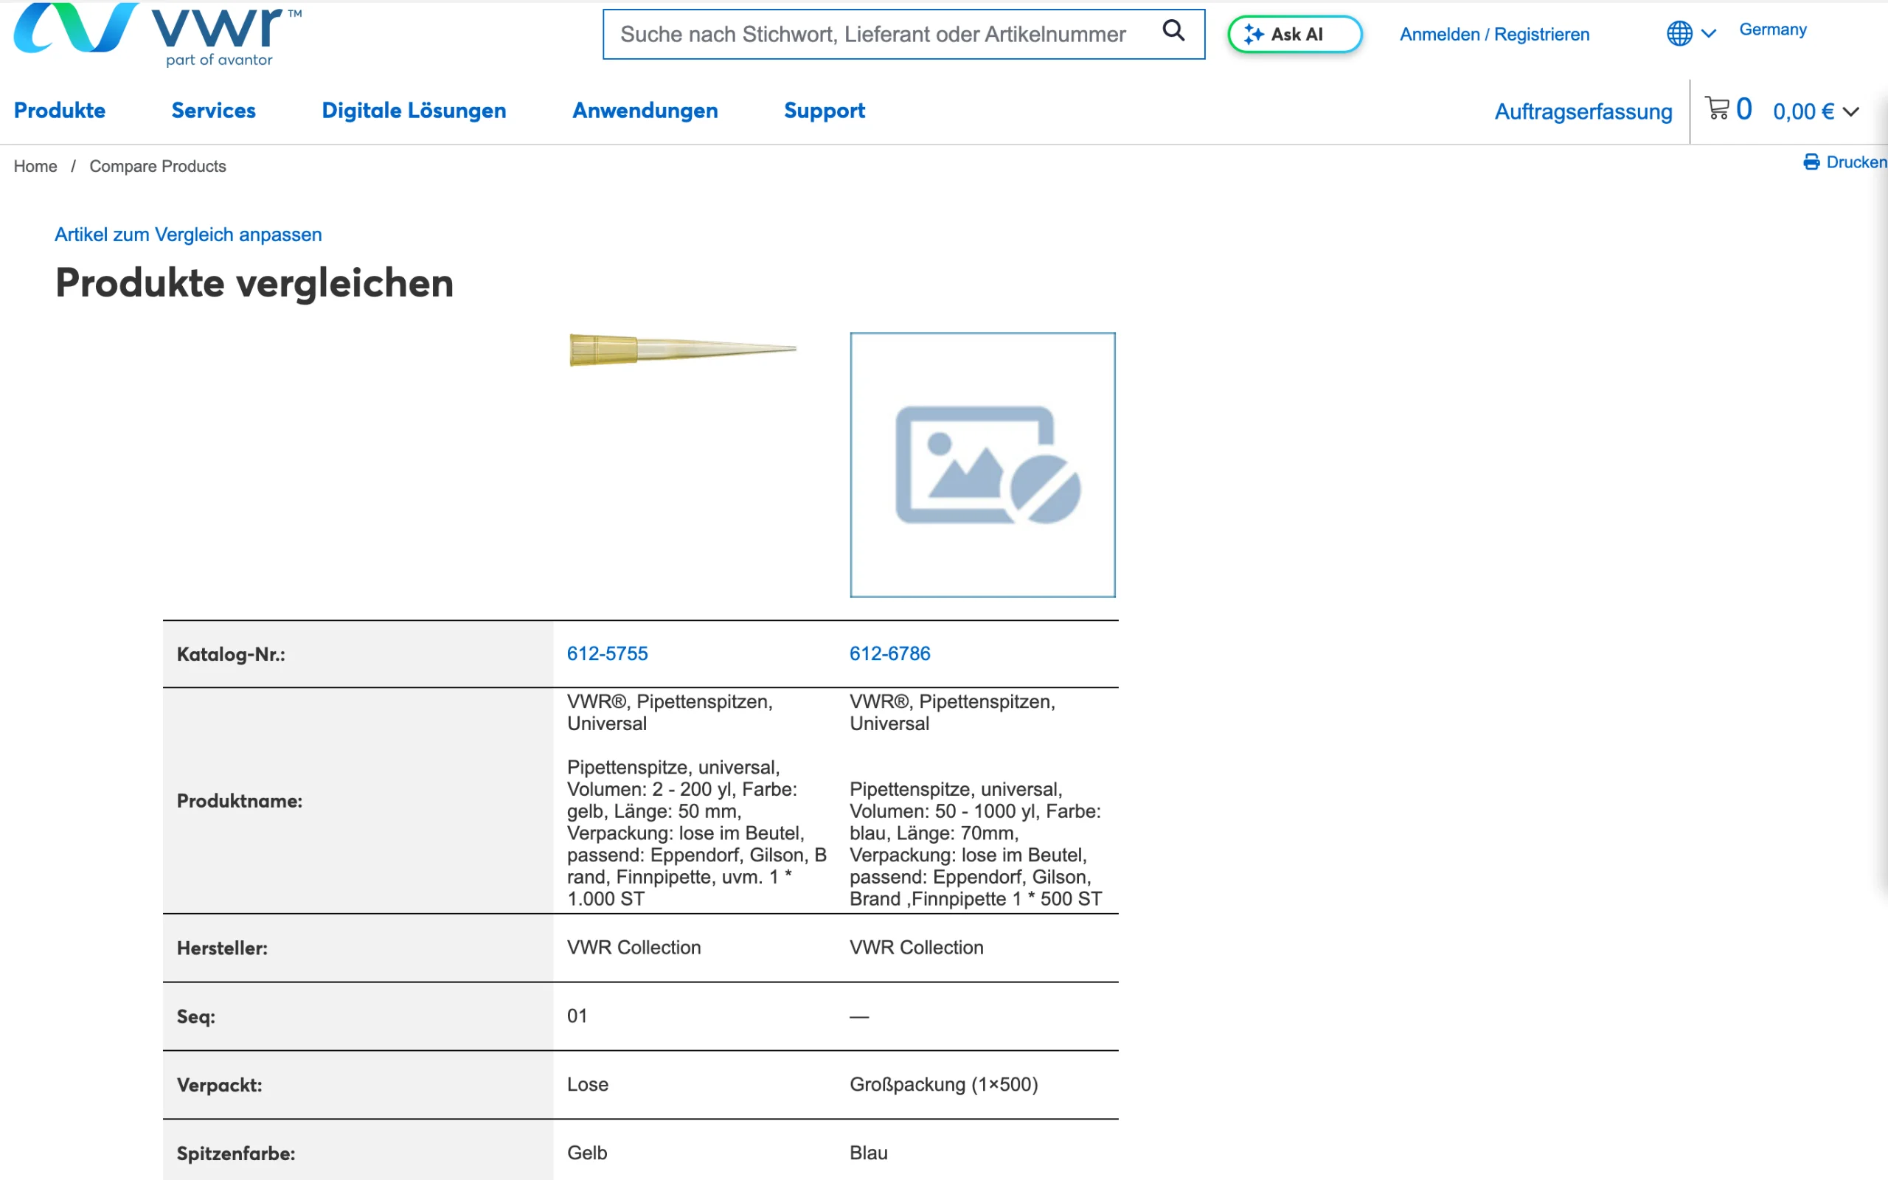Click the Seq: row label
The height and width of the screenshot is (1180, 1888).
(x=196, y=1017)
